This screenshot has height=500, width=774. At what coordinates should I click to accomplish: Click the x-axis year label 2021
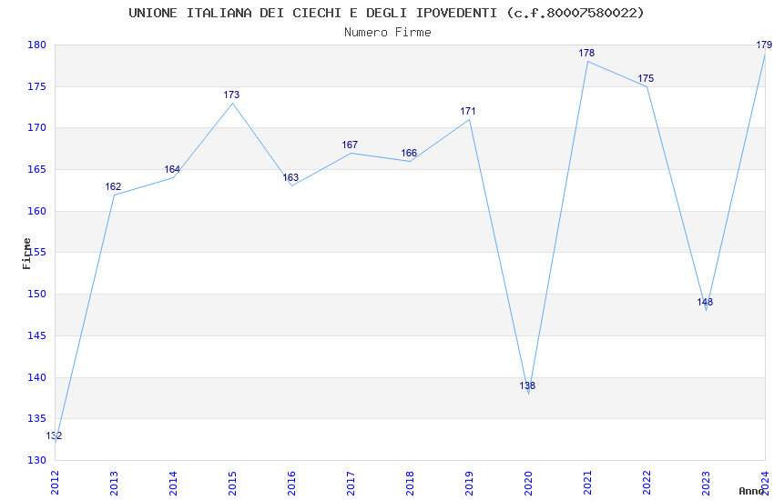[587, 483]
